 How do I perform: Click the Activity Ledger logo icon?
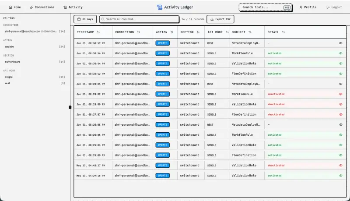tap(160, 7)
